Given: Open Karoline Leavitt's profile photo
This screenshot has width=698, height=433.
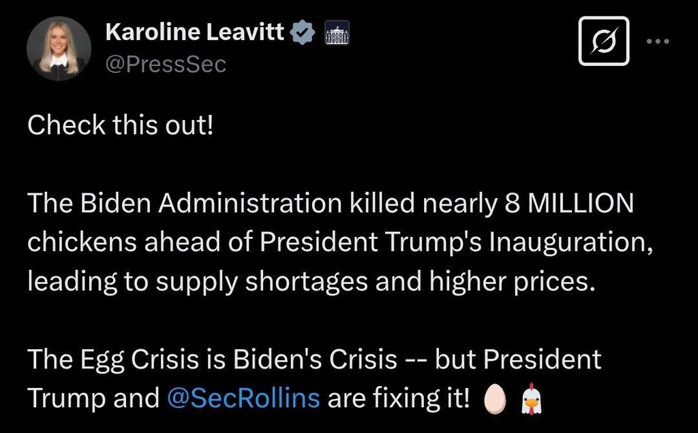Looking at the screenshot, I should tap(59, 48).
